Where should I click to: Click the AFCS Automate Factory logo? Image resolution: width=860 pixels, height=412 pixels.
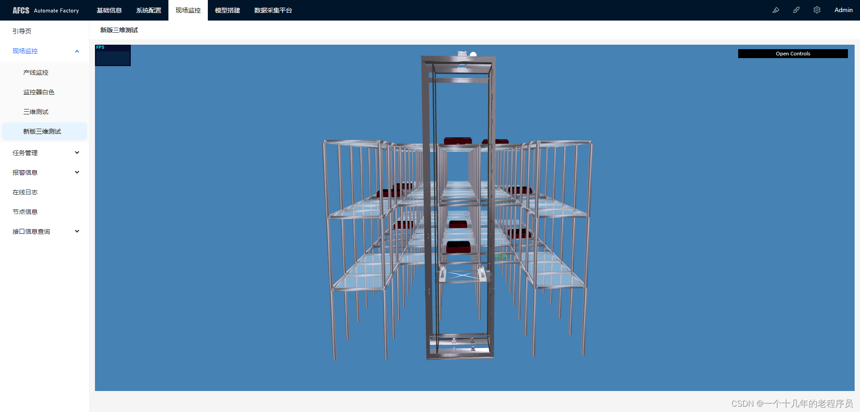[46, 10]
